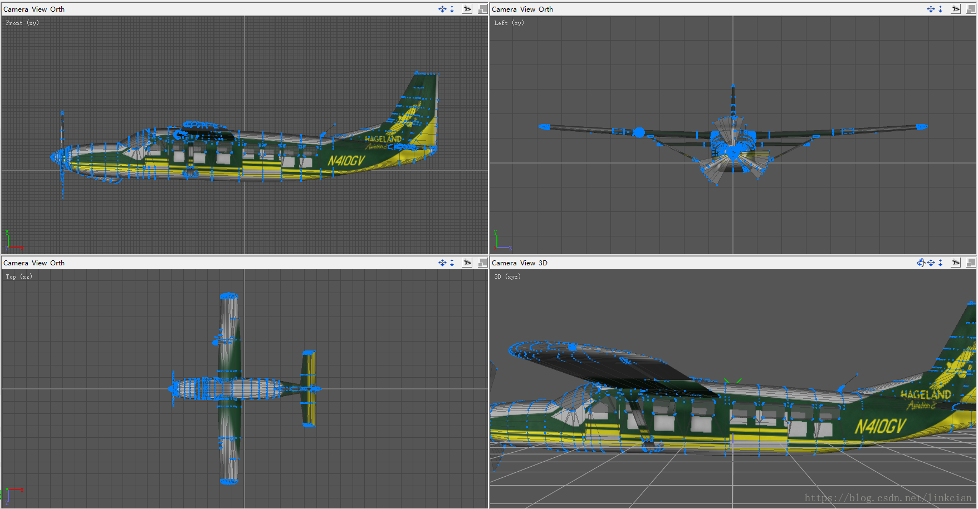Open the Camera menu of the Front viewport
The image size is (978, 509).
point(16,9)
